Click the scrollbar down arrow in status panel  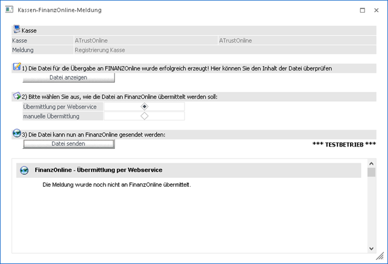(x=371, y=248)
